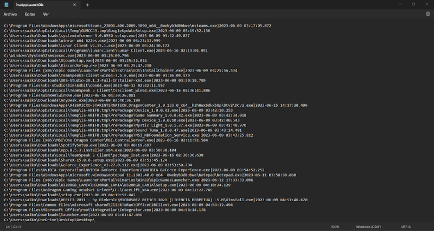Click the package_inst.exe line
Viewport: 434px width, 231px height.
point(104,155)
